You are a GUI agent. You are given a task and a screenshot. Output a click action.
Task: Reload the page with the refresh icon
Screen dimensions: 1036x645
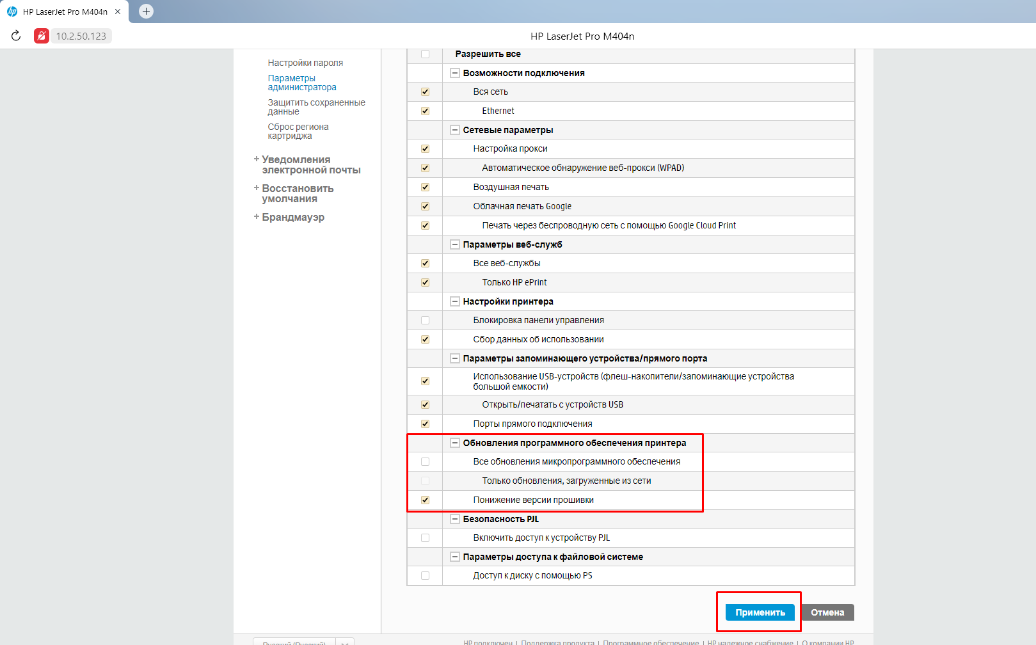(x=16, y=36)
